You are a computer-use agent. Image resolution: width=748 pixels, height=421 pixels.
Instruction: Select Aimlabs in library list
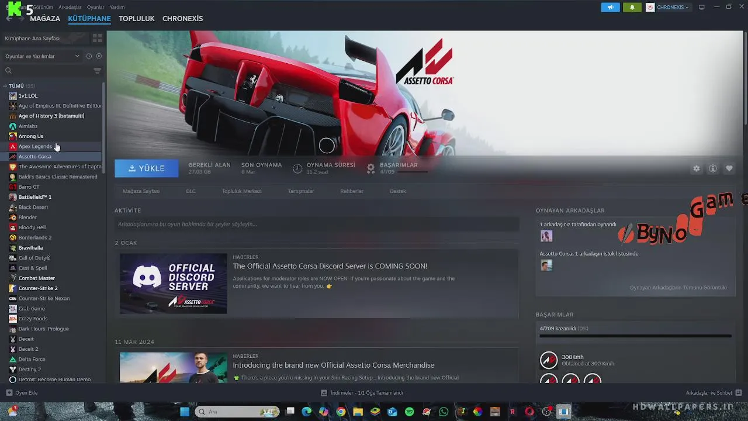tap(27, 126)
